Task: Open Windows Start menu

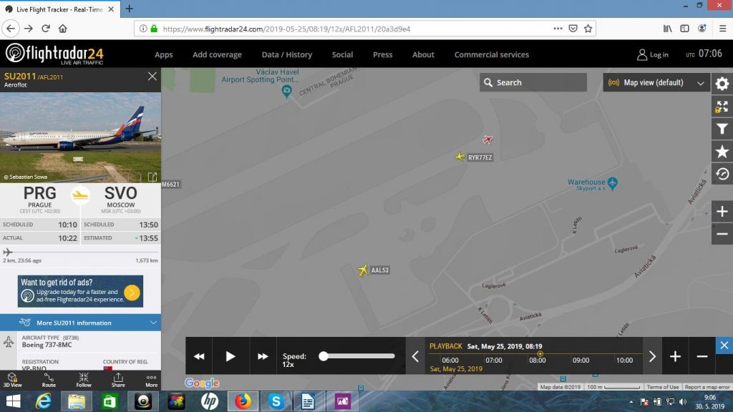Action: coord(13,401)
